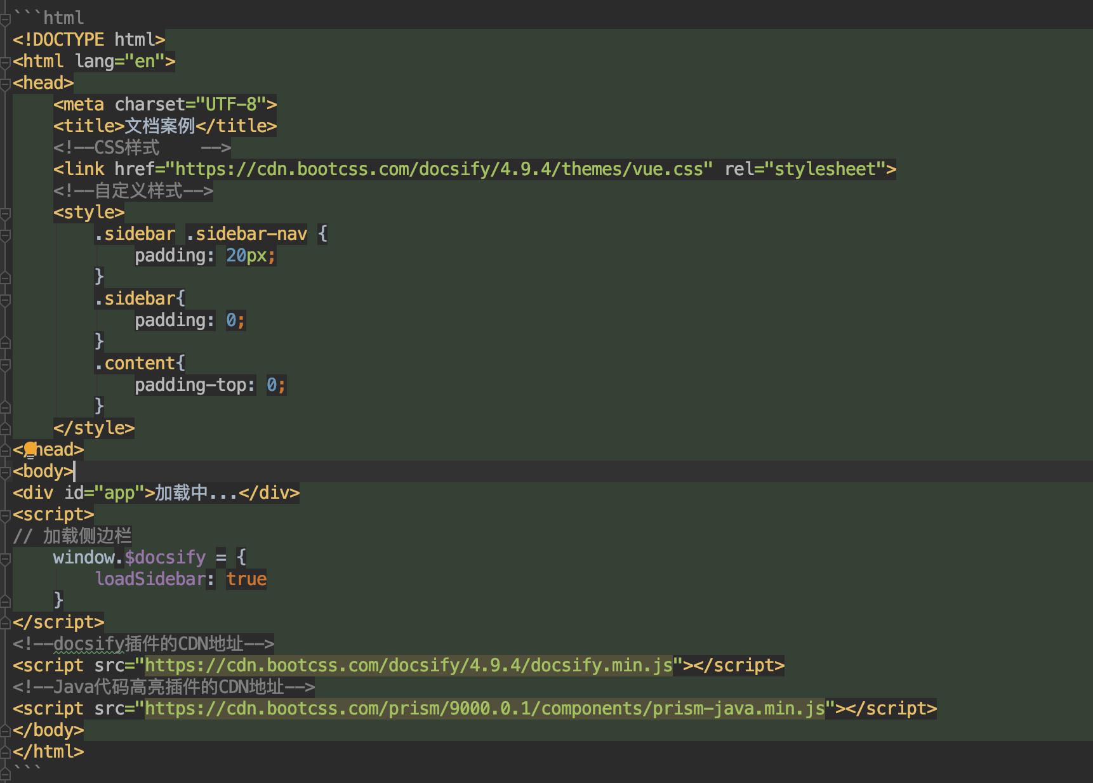Click the true value after loadSidebar

tap(246, 579)
